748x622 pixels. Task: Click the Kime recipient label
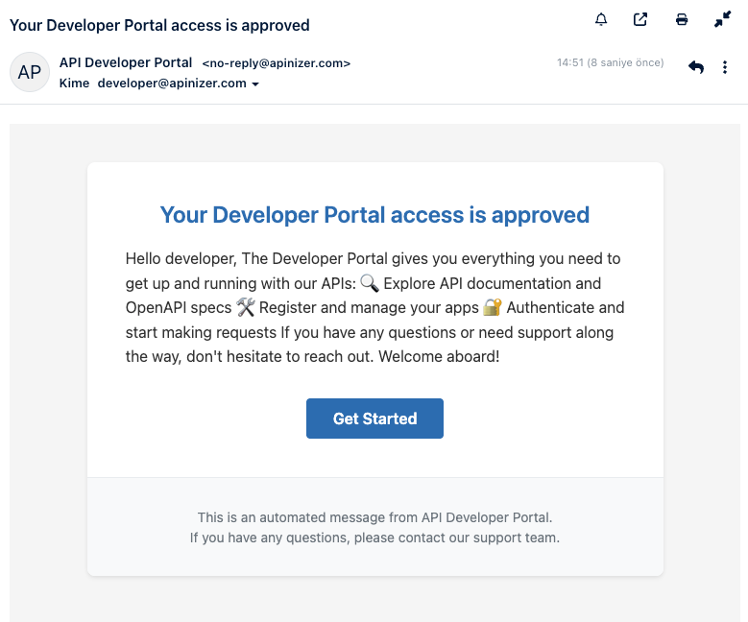click(74, 84)
